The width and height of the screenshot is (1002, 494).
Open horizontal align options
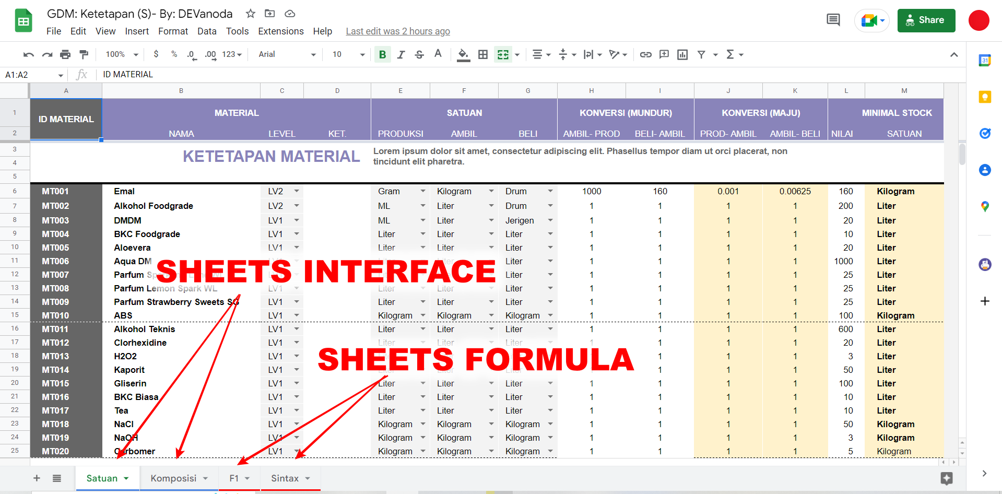(x=541, y=54)
